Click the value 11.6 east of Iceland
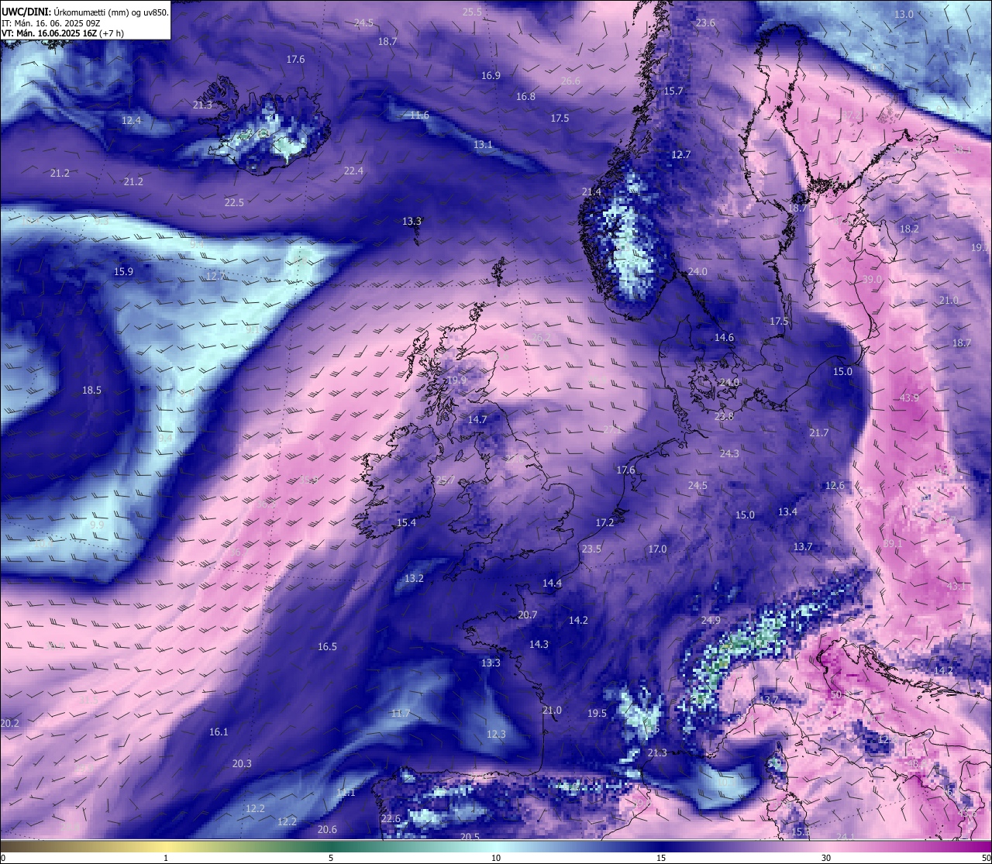 tap(419, 115)
